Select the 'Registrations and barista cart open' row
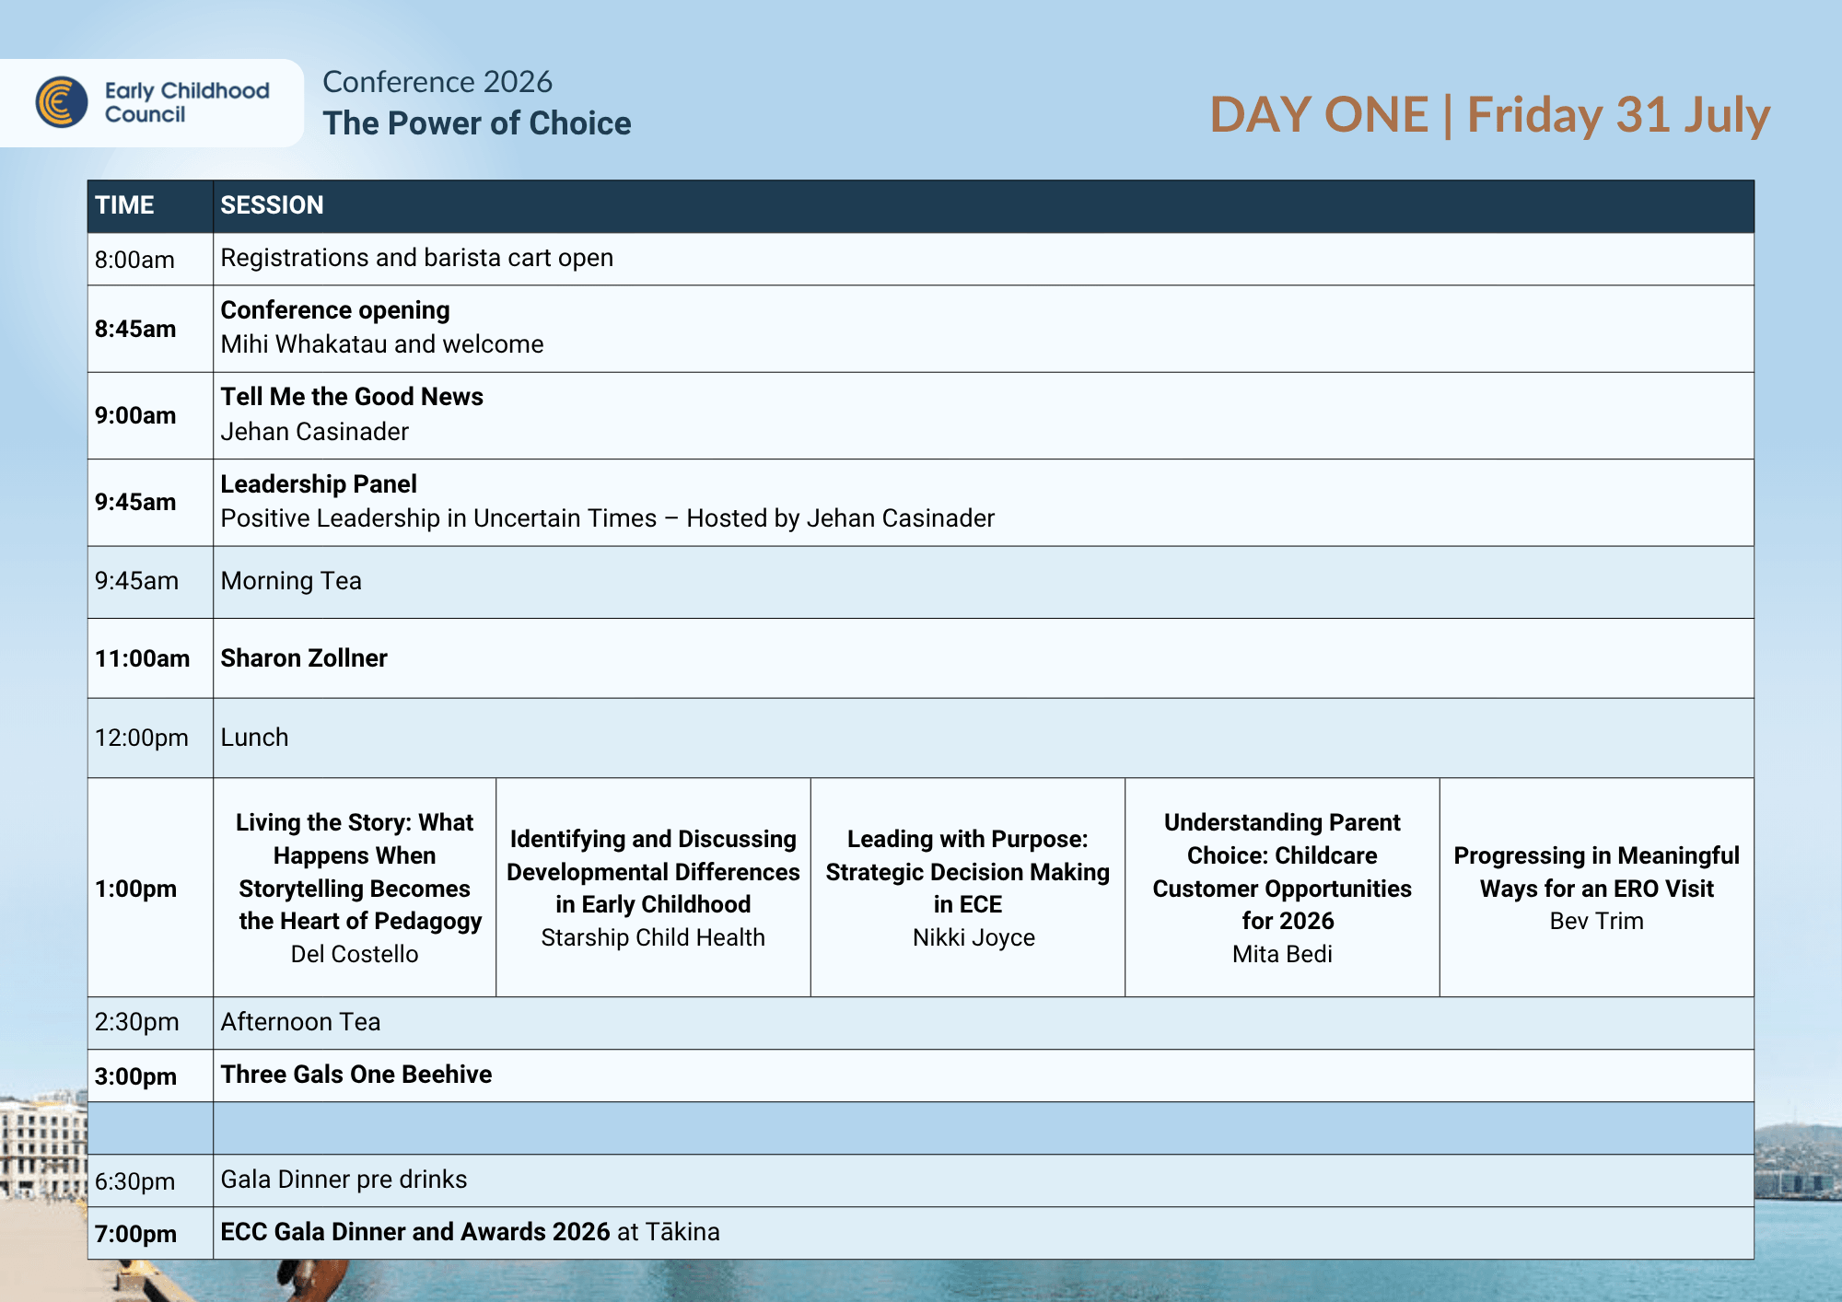This screenshot has height=1302, width=1842. coord(416,258)
